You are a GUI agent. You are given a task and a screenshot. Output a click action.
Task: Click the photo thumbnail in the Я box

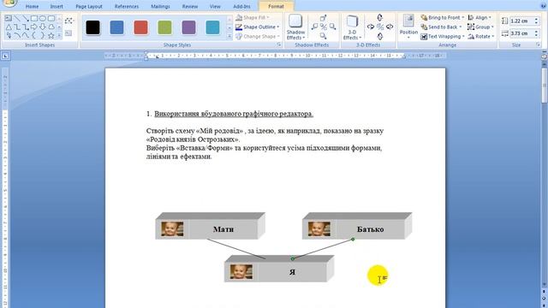click(x=241, y=272)
